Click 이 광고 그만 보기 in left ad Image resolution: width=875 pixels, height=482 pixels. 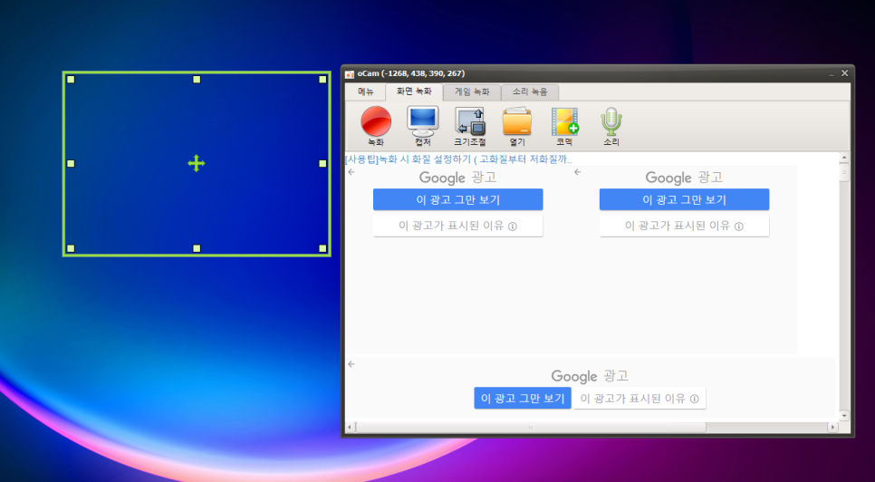[457, 199]
